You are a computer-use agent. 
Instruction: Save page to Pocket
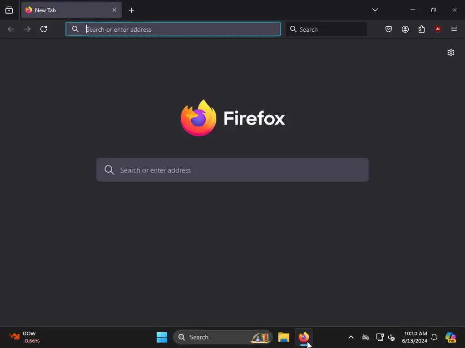click(x=389, y=29)
